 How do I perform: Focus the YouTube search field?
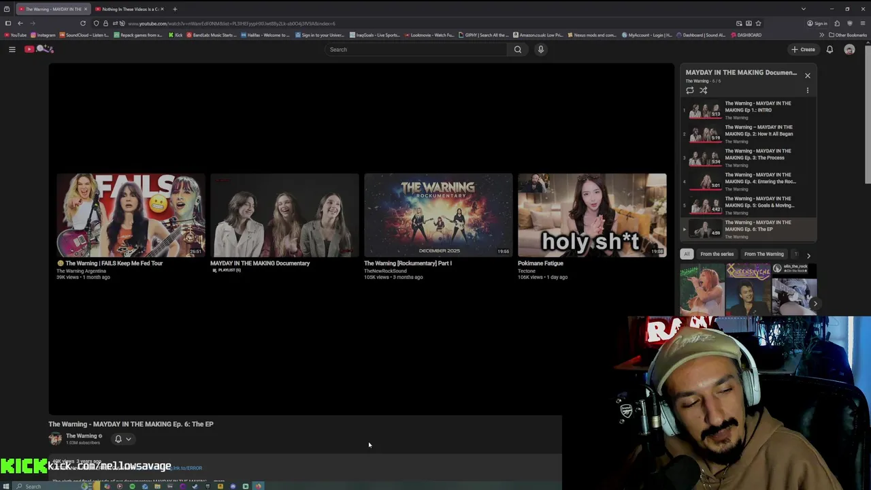click(x=415, y=49)
